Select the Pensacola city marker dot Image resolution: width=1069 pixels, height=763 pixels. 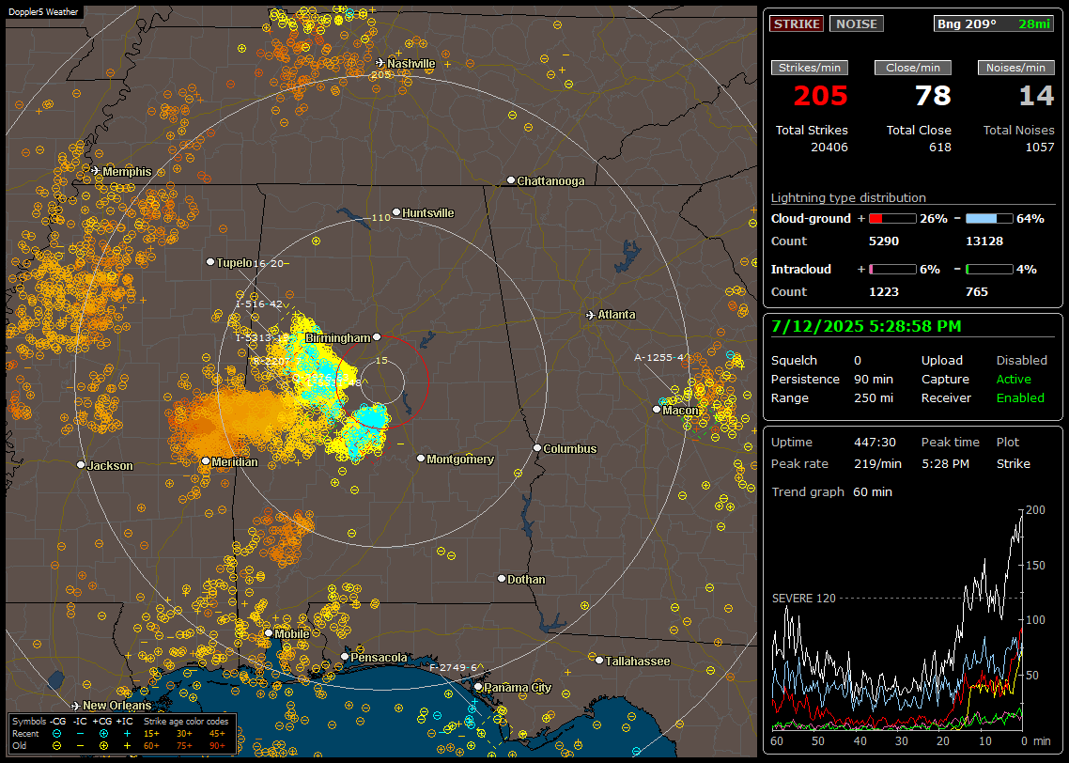coord(345,657)
